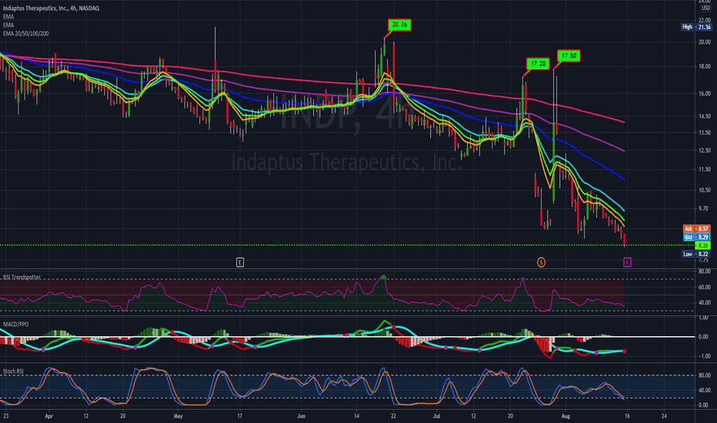Screen dimensions: 717x423
Task: Click the Aug label on the time axis
Action: click(565, 416)
